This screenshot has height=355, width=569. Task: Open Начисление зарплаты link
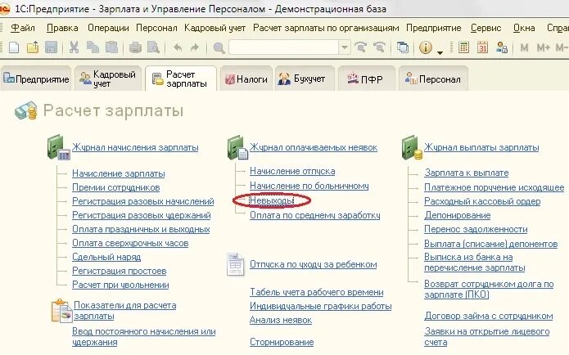[118, 173]
